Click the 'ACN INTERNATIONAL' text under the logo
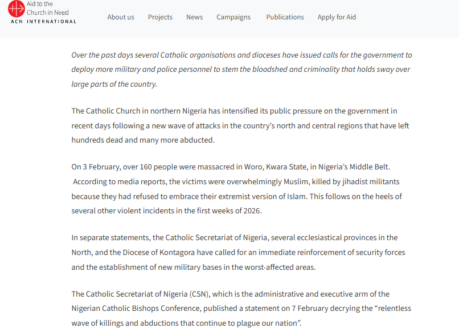 click(43, 22)
